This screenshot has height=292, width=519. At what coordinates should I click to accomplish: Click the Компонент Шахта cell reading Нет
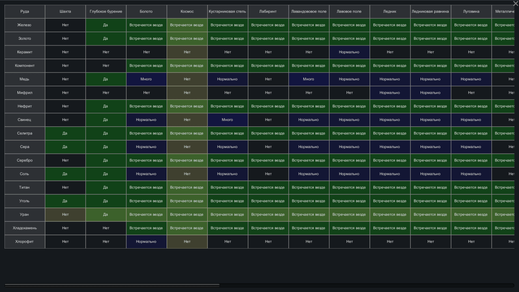pyautogui.click(x=65, y=66)
